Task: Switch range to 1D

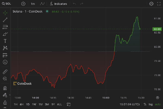Action: (28, 104)
